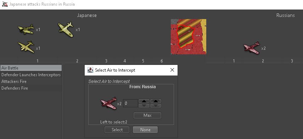
Task: Click the Max button
Action: 147,115
